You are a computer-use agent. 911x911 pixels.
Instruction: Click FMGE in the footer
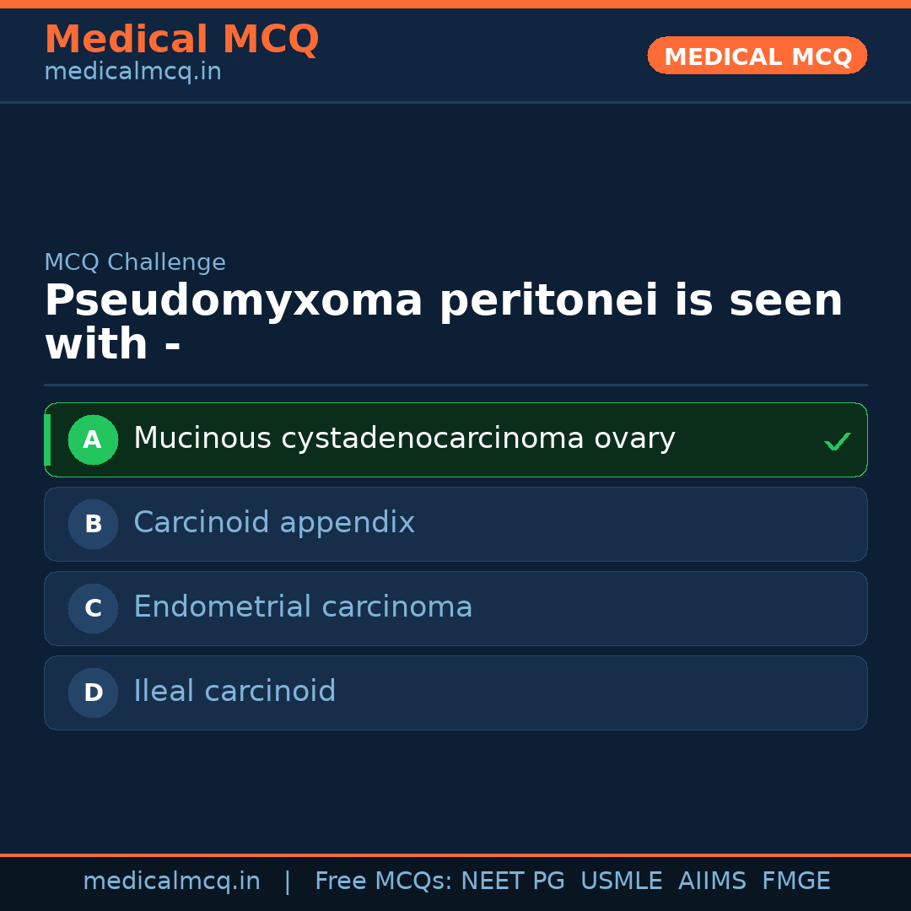pyautogui.click(x=795, y=881)
